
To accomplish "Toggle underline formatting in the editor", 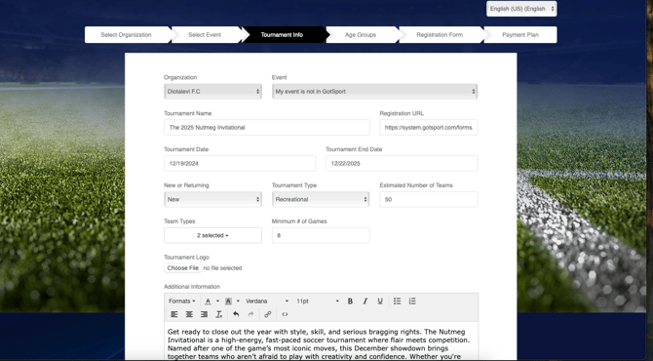I will point(380,301).
